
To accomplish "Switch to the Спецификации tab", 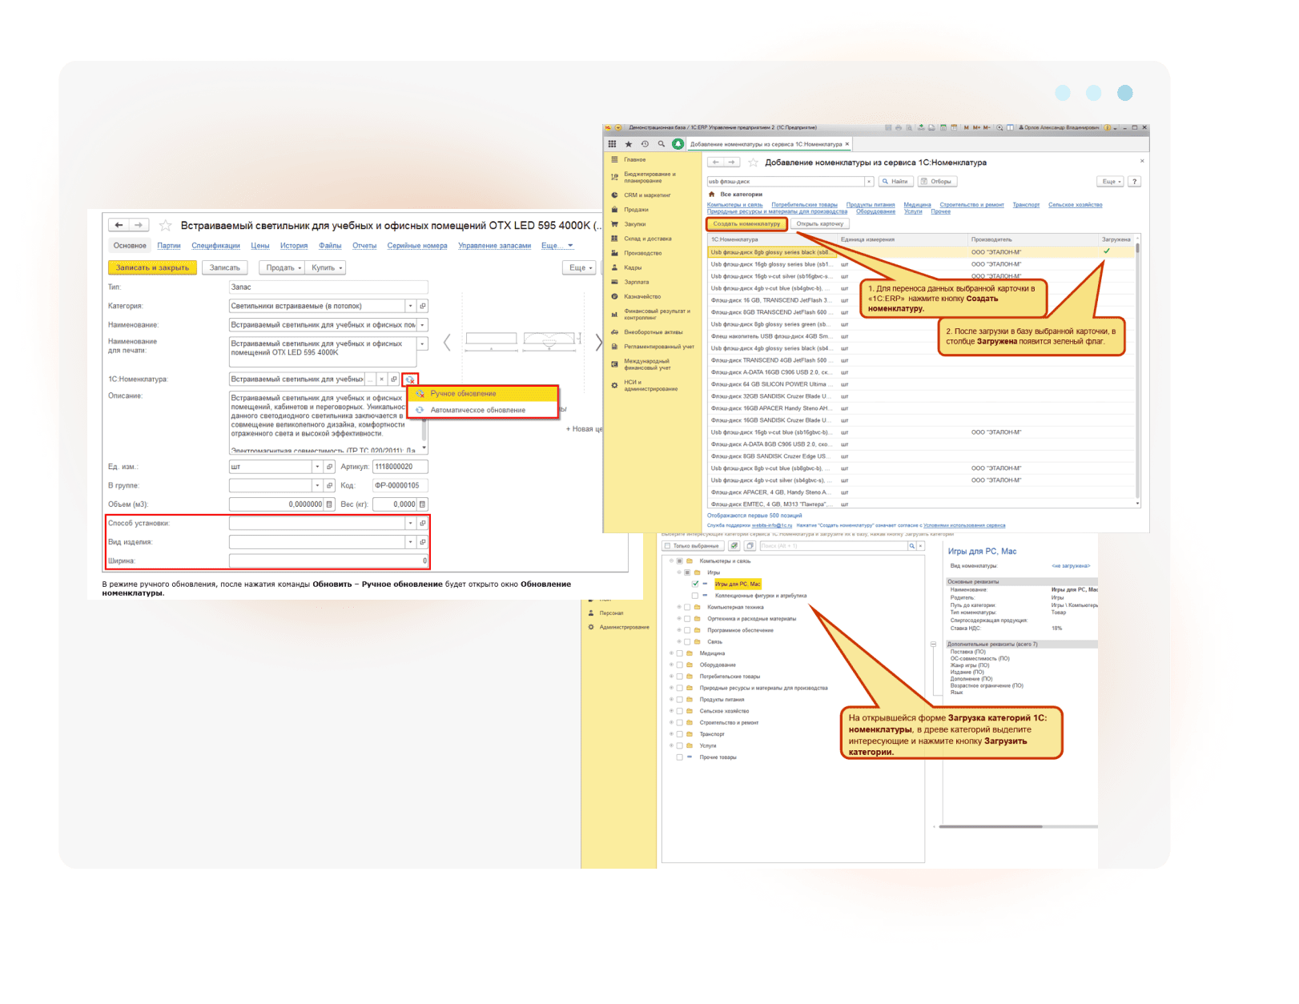I will (215, 246).
